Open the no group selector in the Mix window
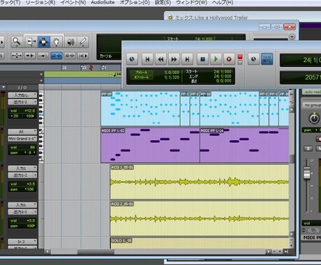Viewport: 321px width, 265px height. click(312, 105)
